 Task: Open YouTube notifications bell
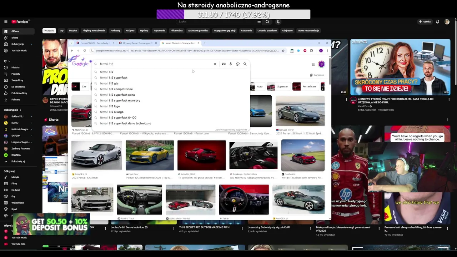pyautogui.click(x=437, y=22)
